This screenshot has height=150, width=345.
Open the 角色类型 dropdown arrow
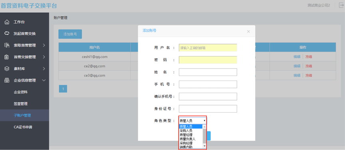coord(204,121)
